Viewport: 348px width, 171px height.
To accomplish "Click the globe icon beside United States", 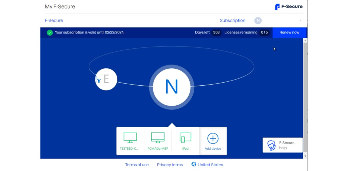I will pyautogui.click(x=194, y=165).
